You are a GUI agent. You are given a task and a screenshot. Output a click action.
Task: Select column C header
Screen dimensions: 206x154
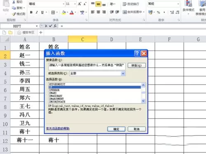click(x=82, y=39)
